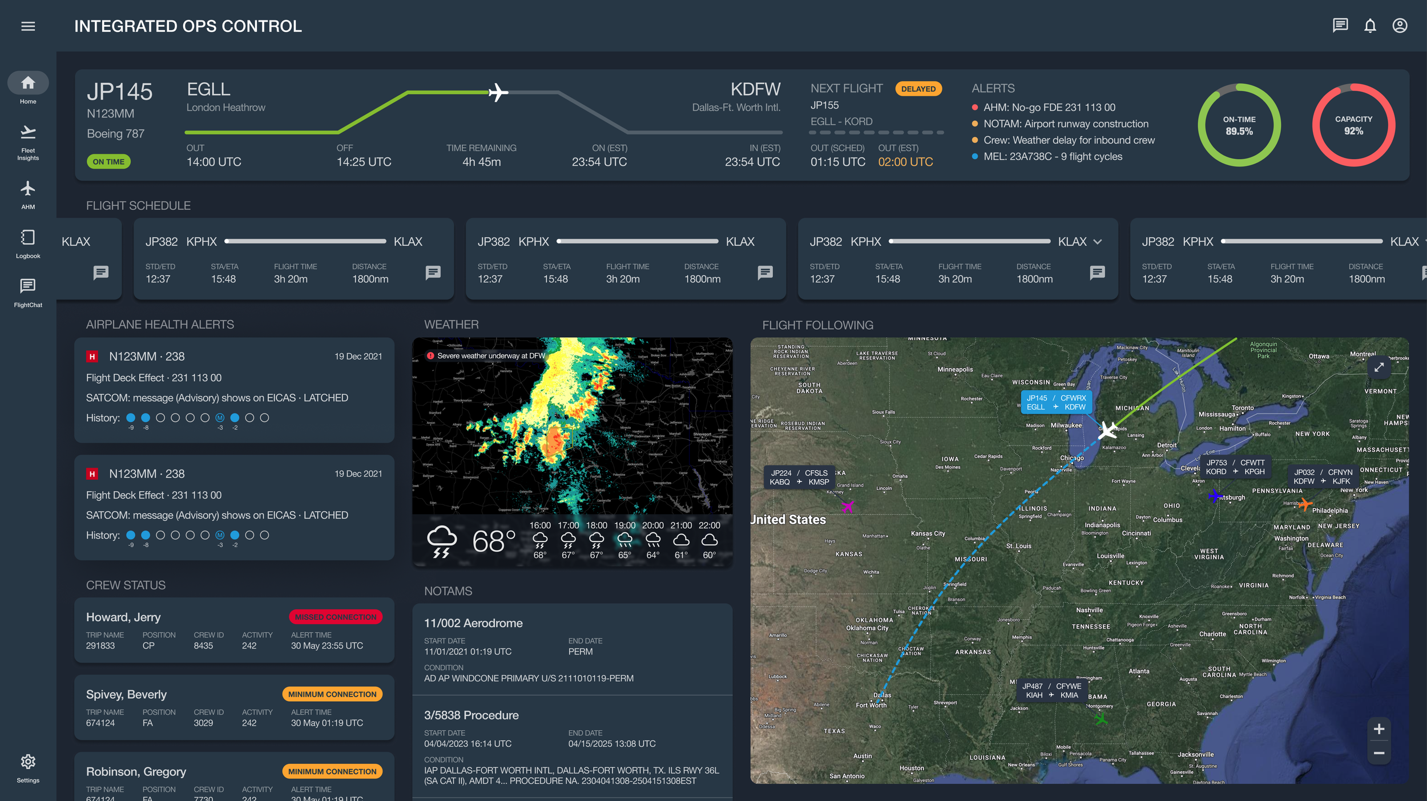Zoom in on the flight map
Image resolution: width=1427 pixels, height=801 pixels.
1378,729
